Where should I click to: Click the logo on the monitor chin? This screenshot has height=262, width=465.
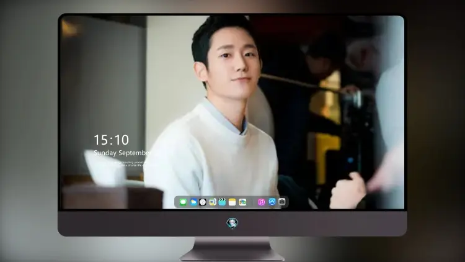coord(232,223)
